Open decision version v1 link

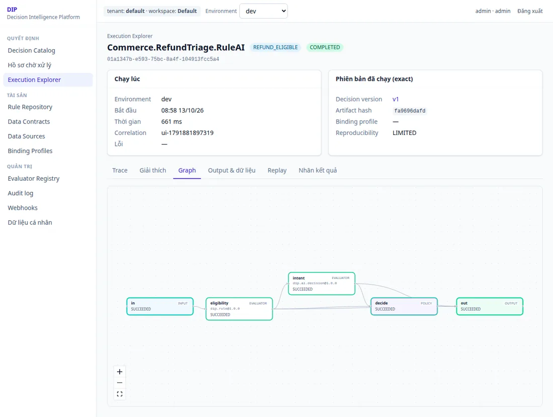pyautogui.click(x=395, y=99)
